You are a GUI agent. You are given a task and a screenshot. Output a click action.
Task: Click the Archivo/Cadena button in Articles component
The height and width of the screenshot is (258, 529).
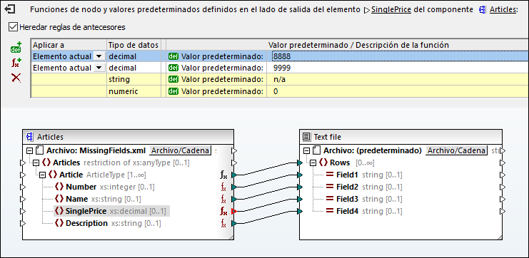[180, 150]
